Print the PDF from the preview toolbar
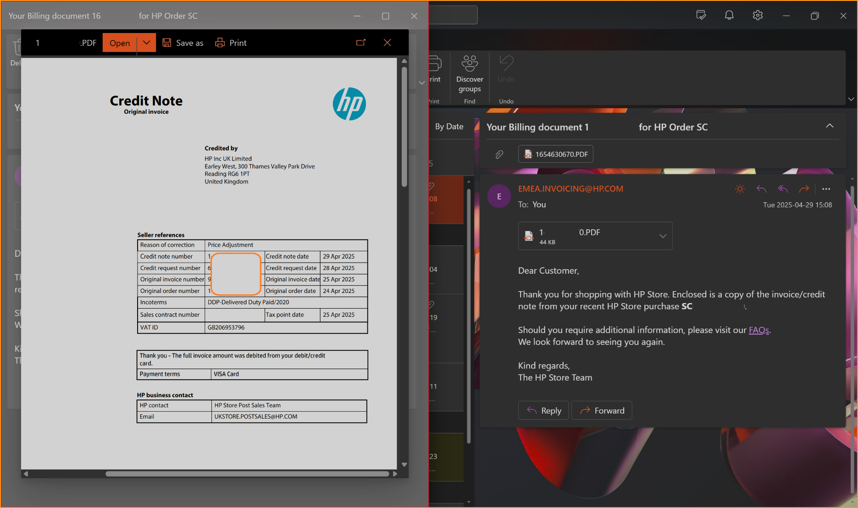 231,43
